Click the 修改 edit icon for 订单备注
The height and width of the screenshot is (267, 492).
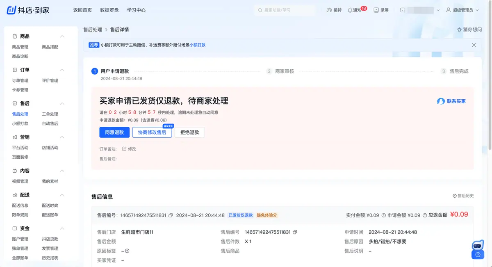point(124,149)
